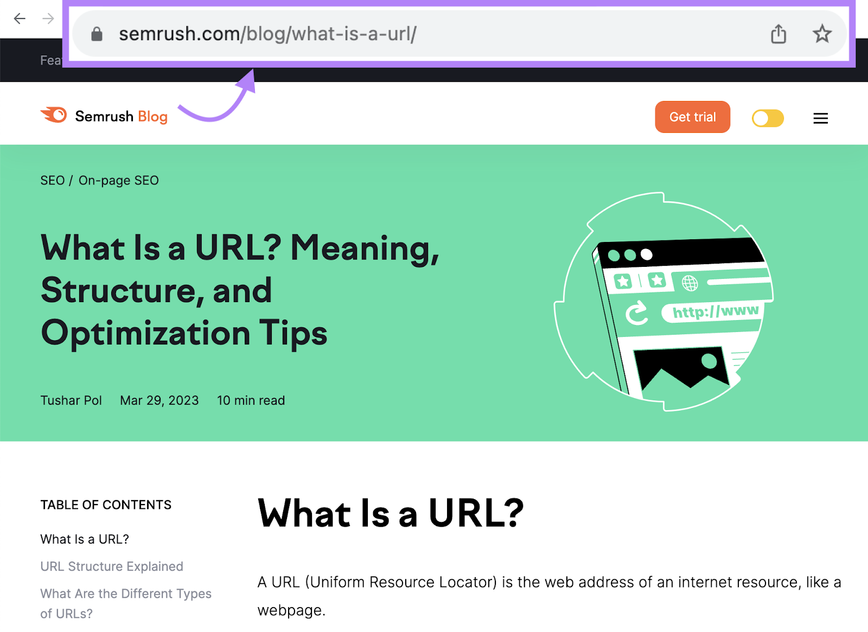868x632 pixels.
Task: Open "What Are the Different Types of URLs?"
Action: 125,593
